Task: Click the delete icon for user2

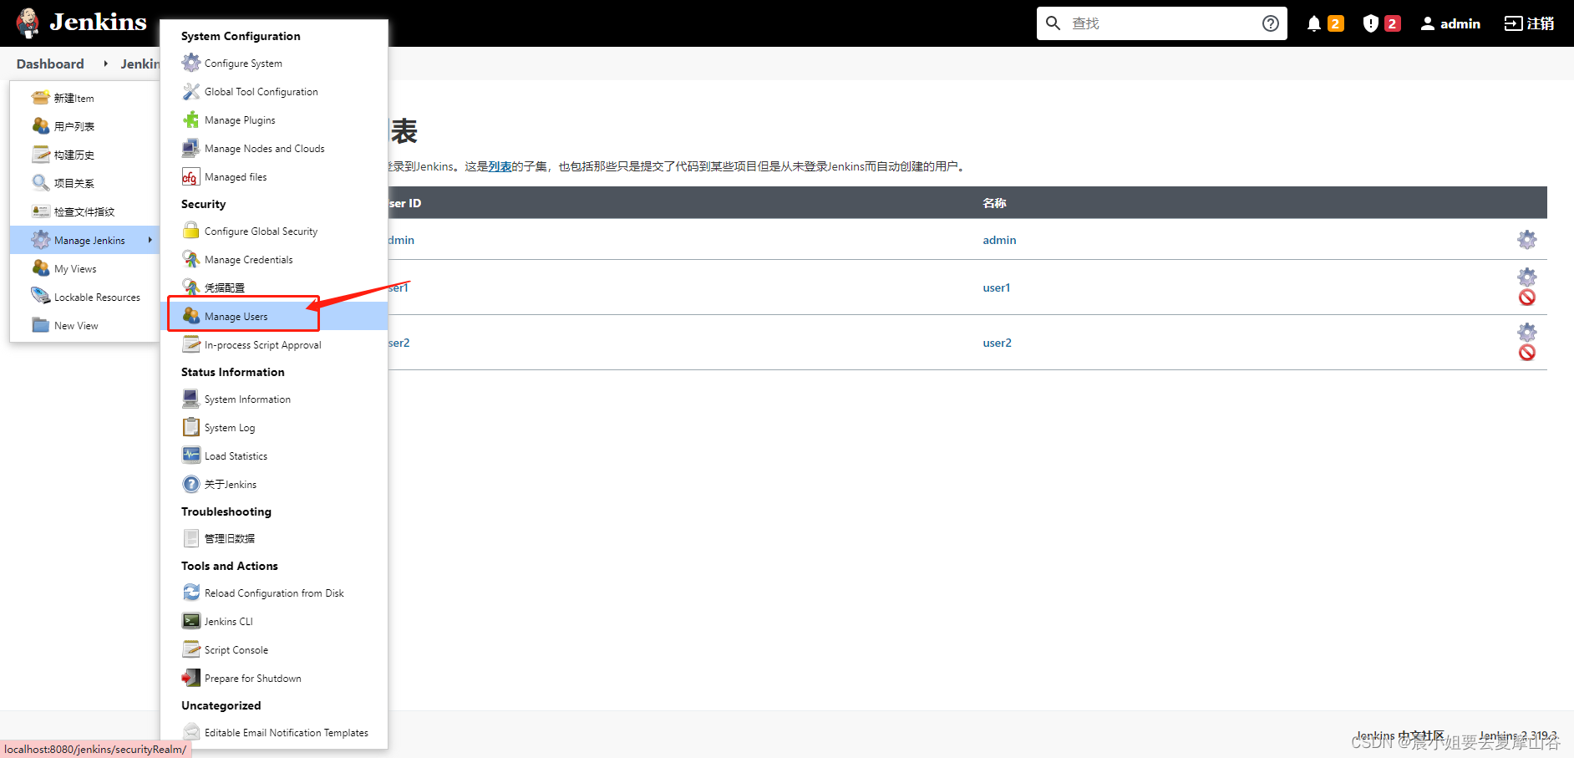Action: tap(1527, 353)
